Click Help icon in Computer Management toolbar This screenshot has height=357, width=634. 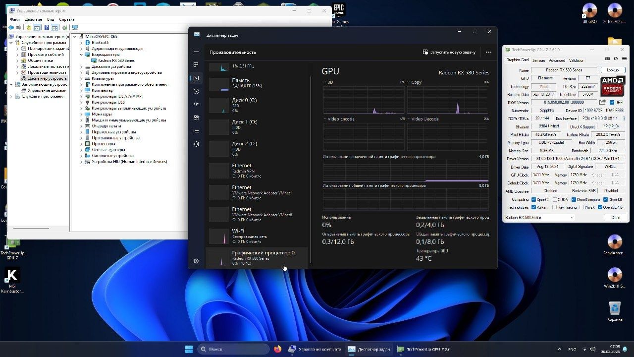pos(47,27)
